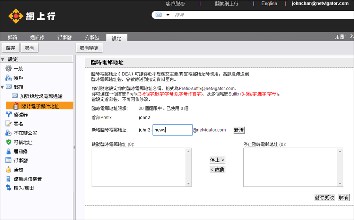Screen dimensions: 354x220
Task: Click the 取消 toolbar button
Action: (29, 48)
